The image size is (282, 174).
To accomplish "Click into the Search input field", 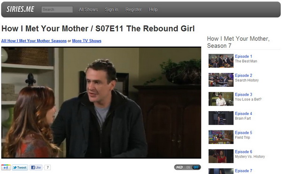I will pyautogui.click(x=57, y=9).
